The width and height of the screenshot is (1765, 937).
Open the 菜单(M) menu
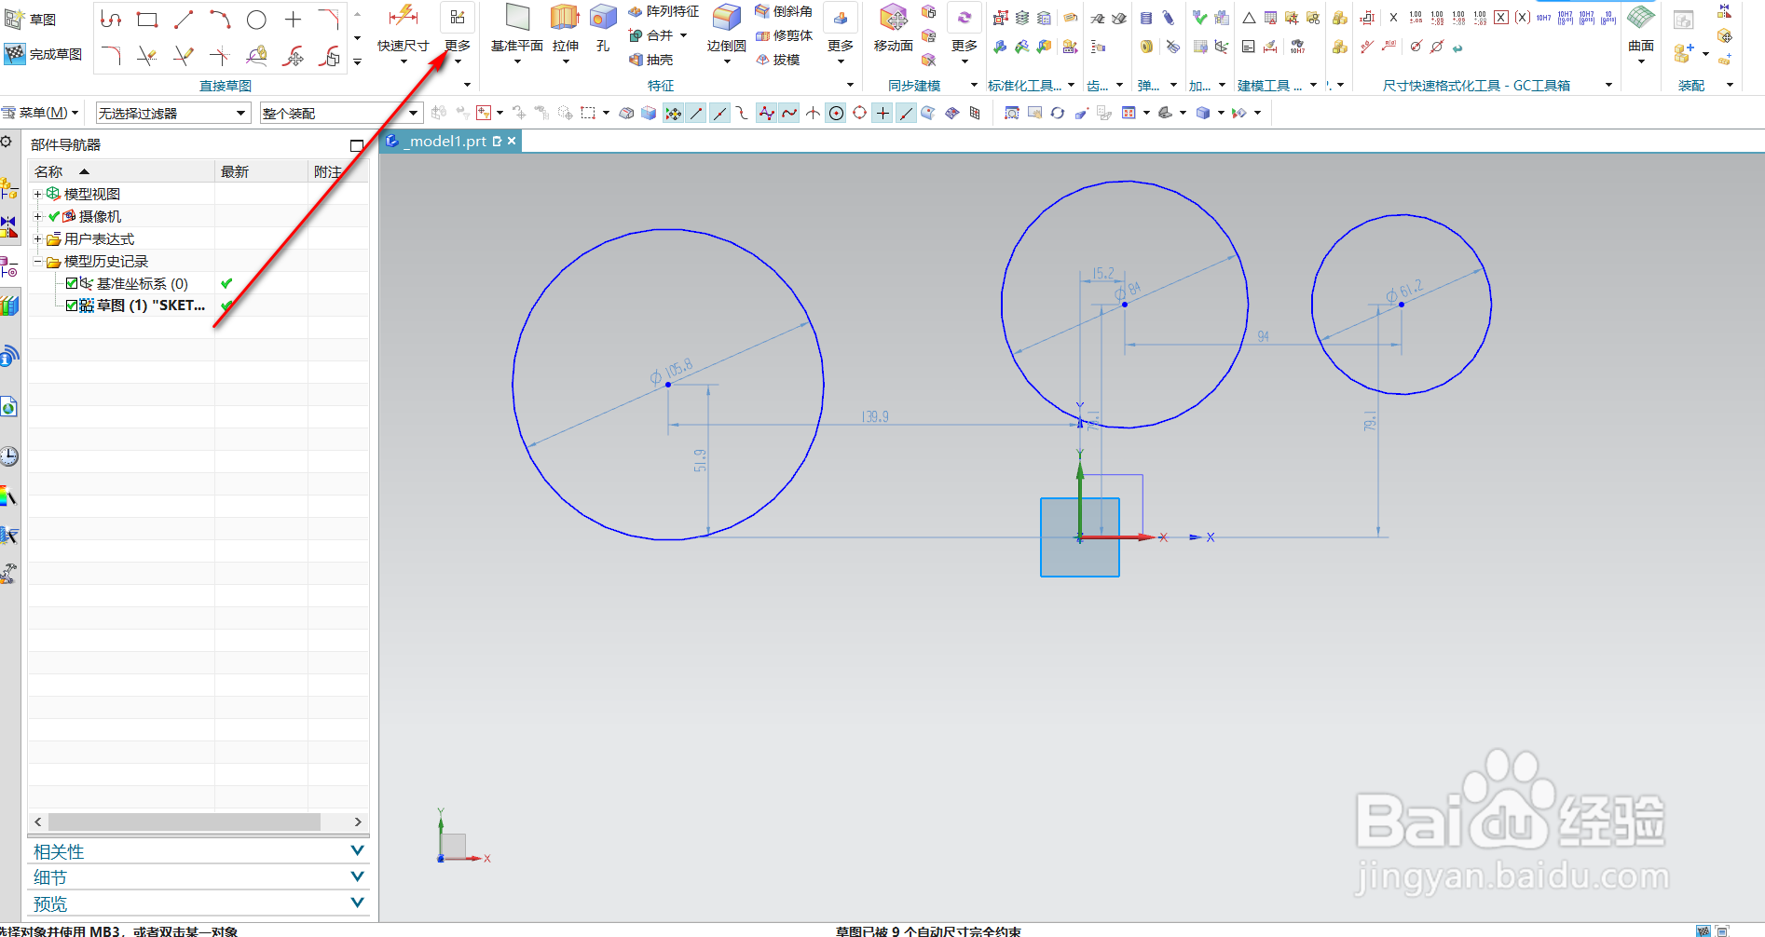pos(41,113)
